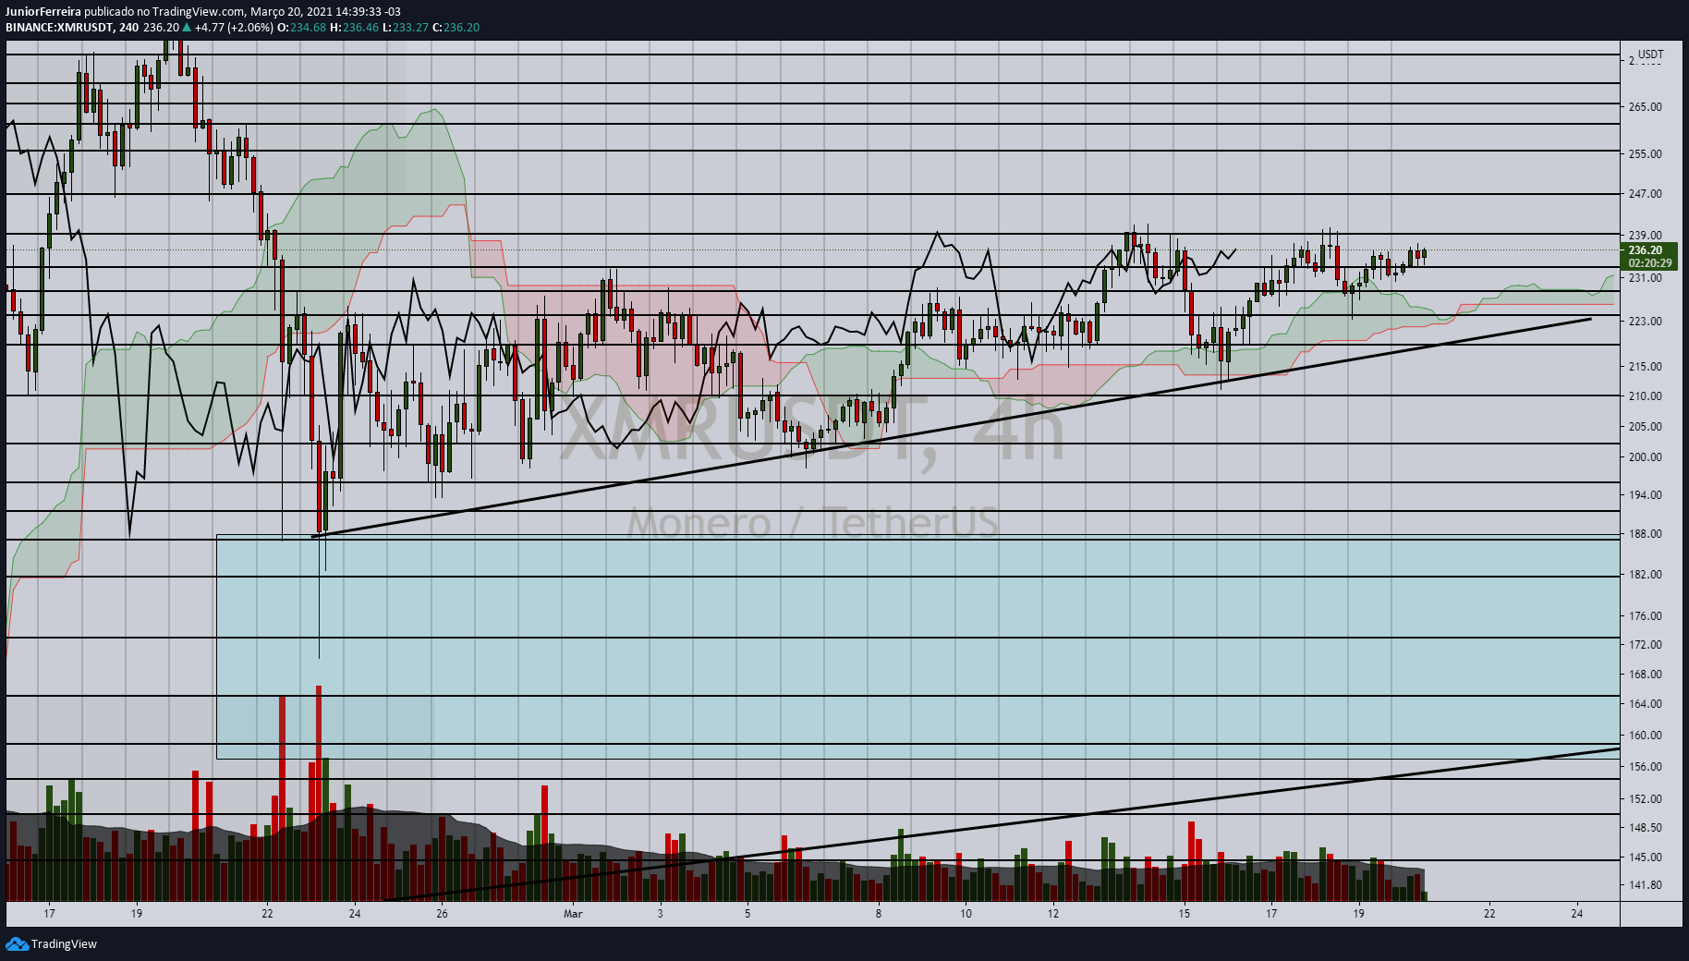Open the JuniorFerreira author name
Viewport: 1689px width, 961px height.
43,12
